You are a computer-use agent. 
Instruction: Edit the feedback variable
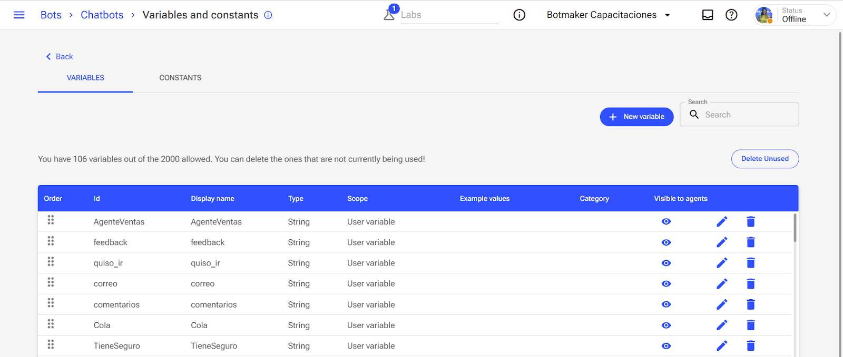(x=722, y=242)
